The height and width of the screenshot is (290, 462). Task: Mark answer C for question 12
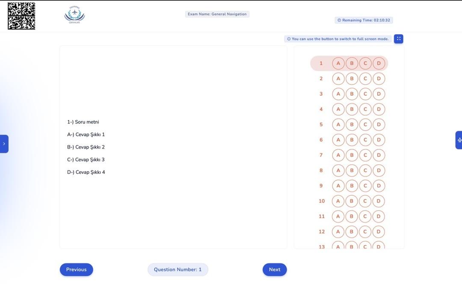(365, 231)
